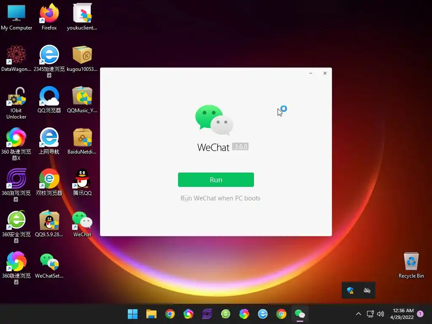This screenshot has width=432, height=324.
Task: Select the WeChat desktop shortcut
Action: (x=82, y=224)
